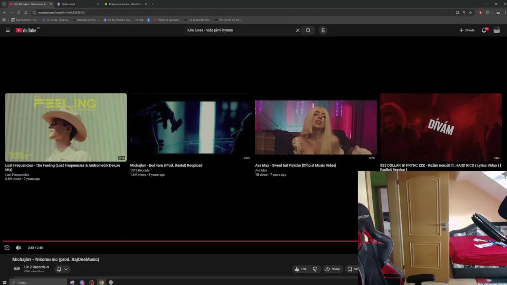The width and height of the screenshot is (507, 285).
Task: Open the YouTube guide hamburger menu
Action: [8, 30]
